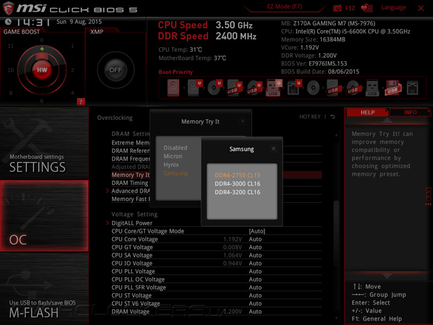Select DDR4-3000 CL16 preset

(x=238, y=184)
